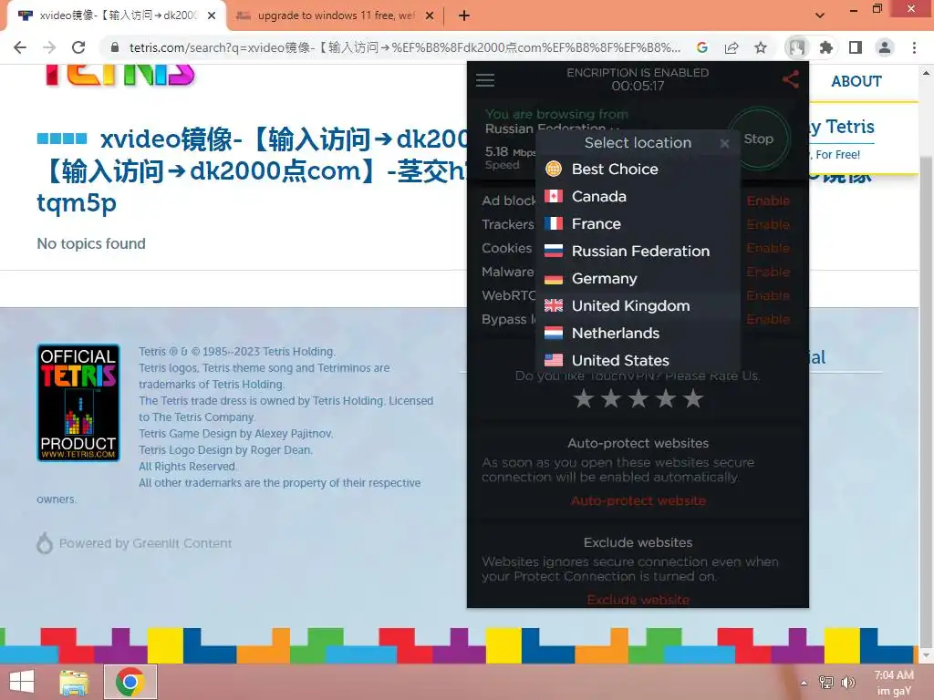Switch to upgrade to windows 11 tab
Image resolution: width=934 pixels, height=700 pixels.
336,16
